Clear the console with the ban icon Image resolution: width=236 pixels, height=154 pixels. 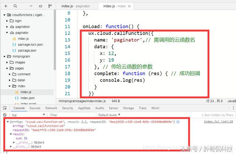pos(5,115)
